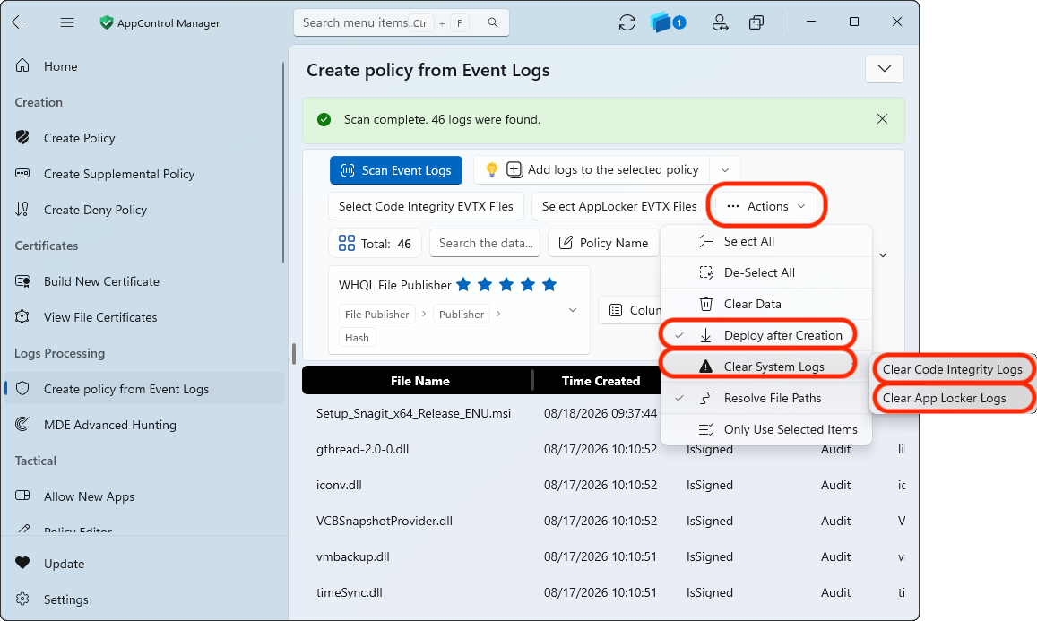1037x621 pixels.
Task: Open the Actions dropdown menu
Action: 766,206
